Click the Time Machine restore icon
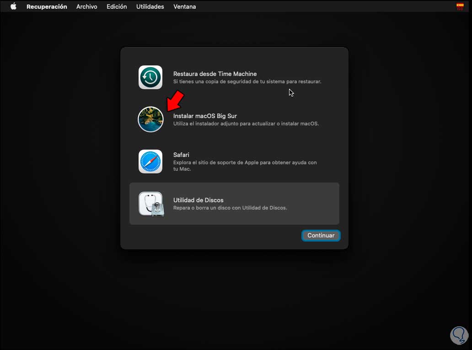This screenshot has height=350, width=472. pyautogui.click(x=150, y=77)
